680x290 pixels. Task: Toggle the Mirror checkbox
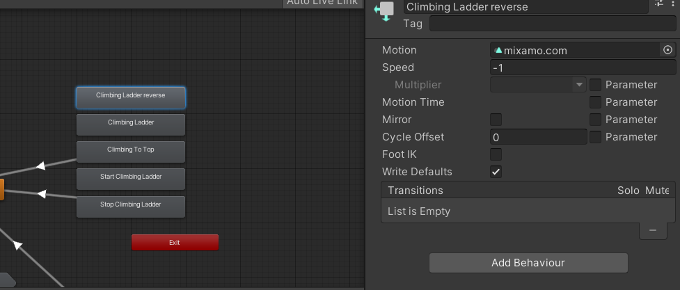pyautogui.click(x=496, y=120)
